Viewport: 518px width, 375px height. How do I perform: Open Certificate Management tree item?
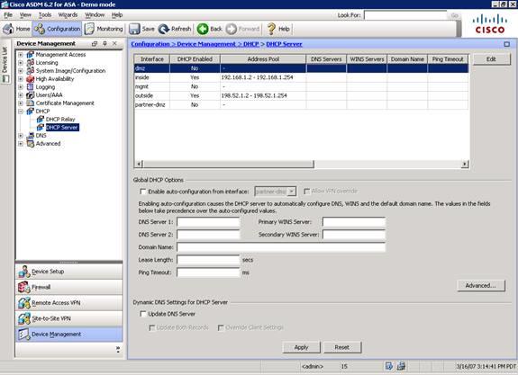click(65, 103)
